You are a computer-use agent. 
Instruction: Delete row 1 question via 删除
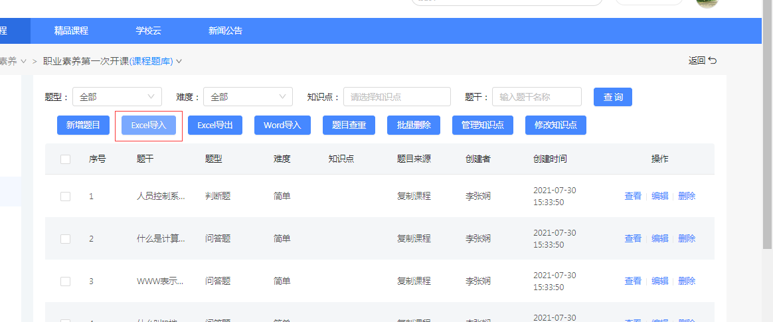coord(687,197)
